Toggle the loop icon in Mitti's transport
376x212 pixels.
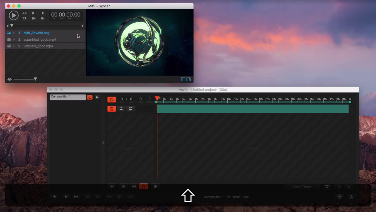click(24, 18)
